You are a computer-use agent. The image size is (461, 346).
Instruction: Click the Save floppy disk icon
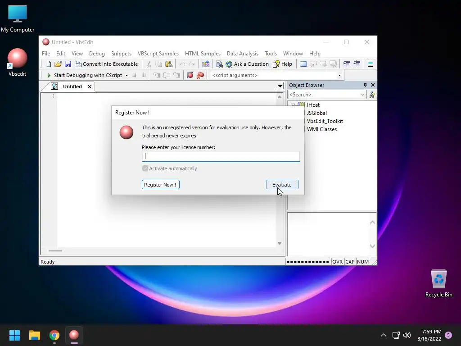(68, 64)
